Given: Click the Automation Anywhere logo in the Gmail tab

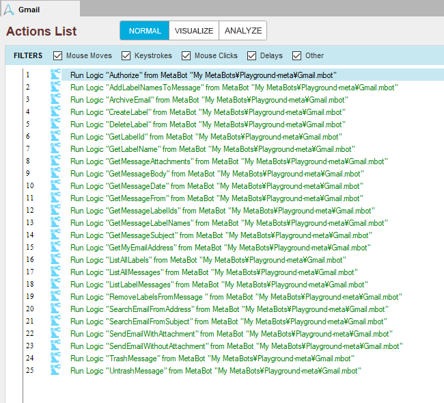Looking at the screenshot, I should (x=9, y=8).
